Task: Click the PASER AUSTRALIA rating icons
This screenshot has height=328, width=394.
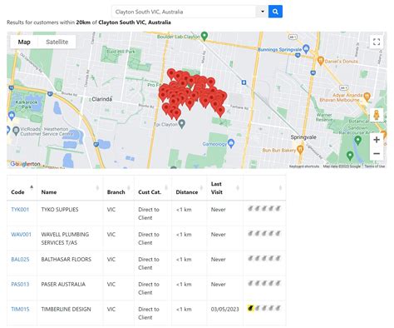Action: (x=264, y=283)
